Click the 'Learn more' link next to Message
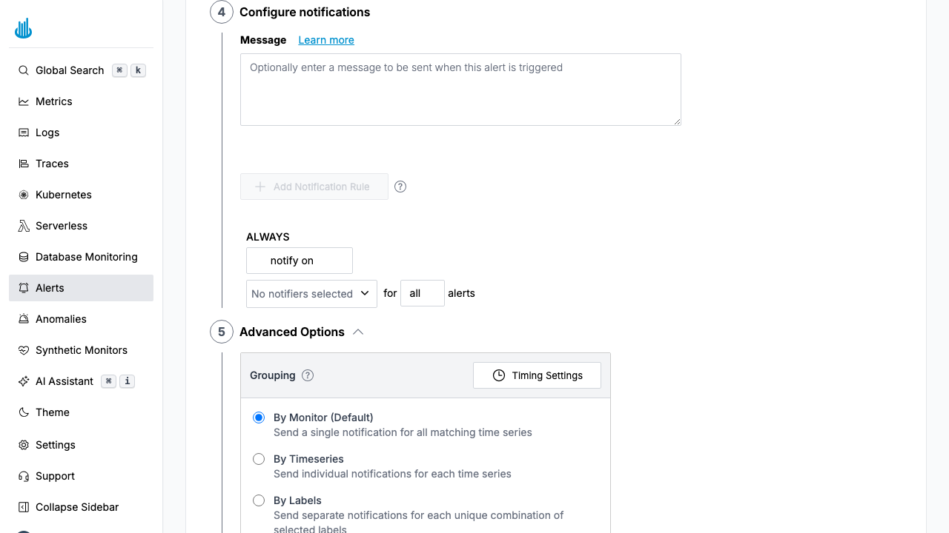 (326, 40)
